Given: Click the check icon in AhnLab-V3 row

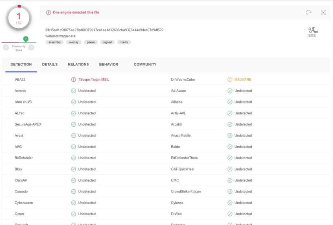Looking at the screenshot, I should click(x=74, y=102).
